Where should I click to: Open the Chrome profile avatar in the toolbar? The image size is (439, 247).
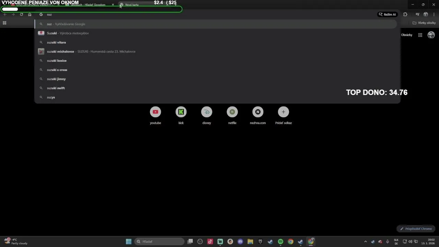pyautogui.click(x=426, y=14)
